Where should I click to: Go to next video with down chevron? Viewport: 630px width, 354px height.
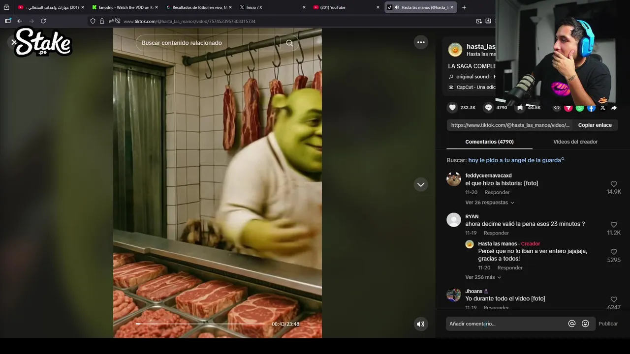(421, 185)
